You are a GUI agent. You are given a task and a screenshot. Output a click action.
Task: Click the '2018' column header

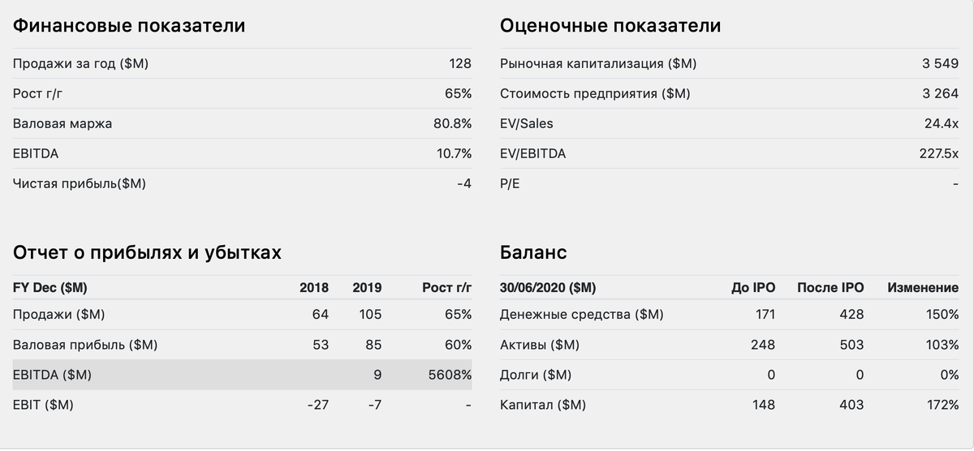(314, 288)
